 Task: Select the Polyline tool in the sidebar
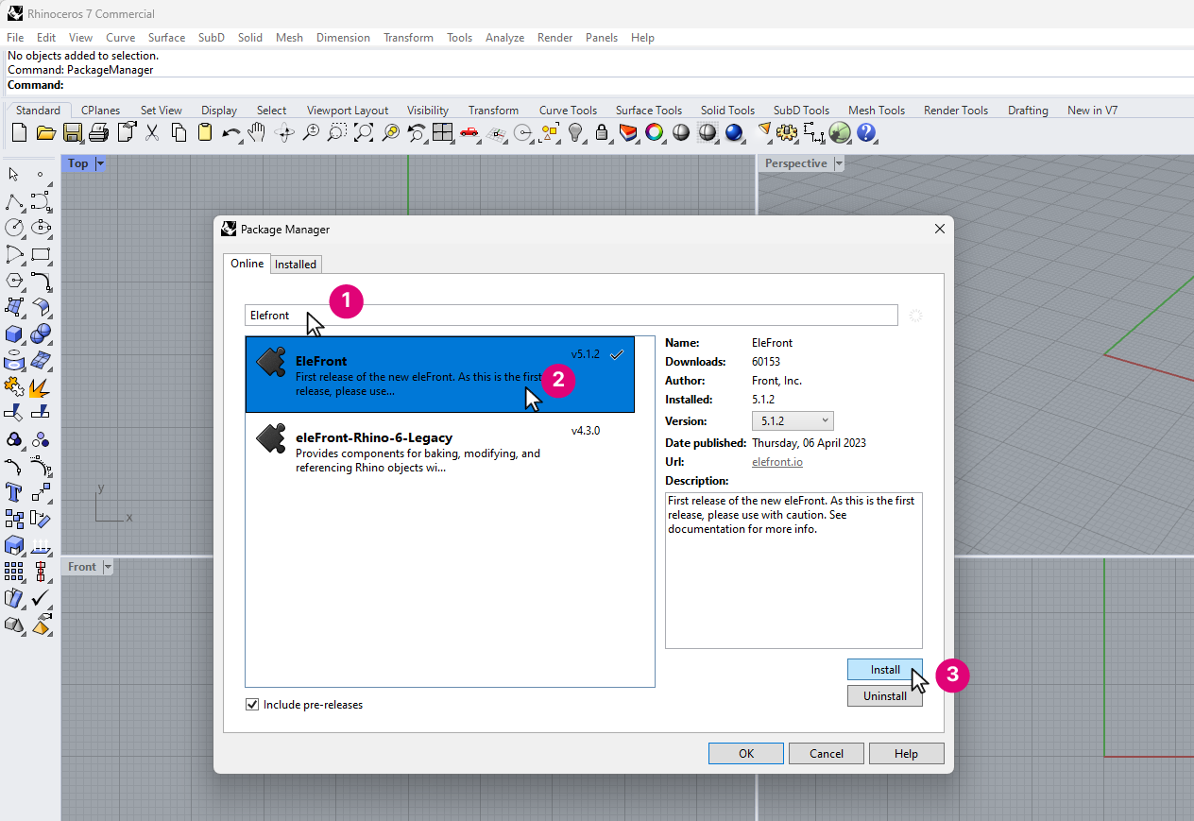(x=12, y=202)
